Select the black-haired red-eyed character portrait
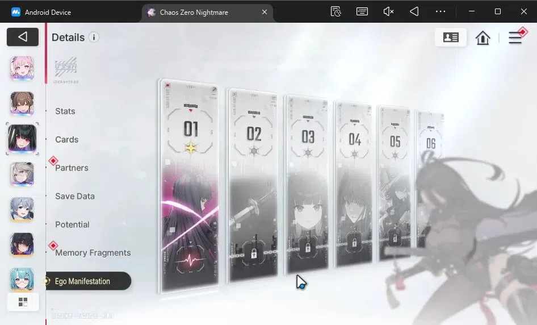The height and width of the screenshot is (325, 537). (x=22, y=139)
